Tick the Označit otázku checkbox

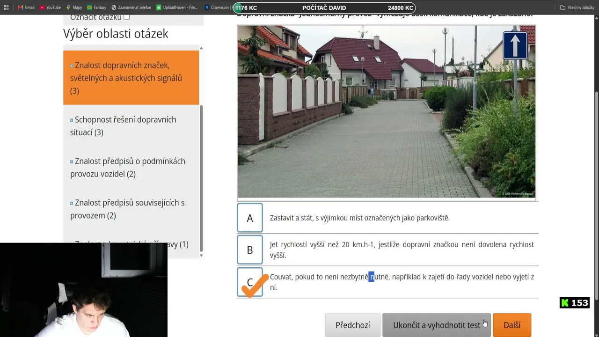click(126, 17)
